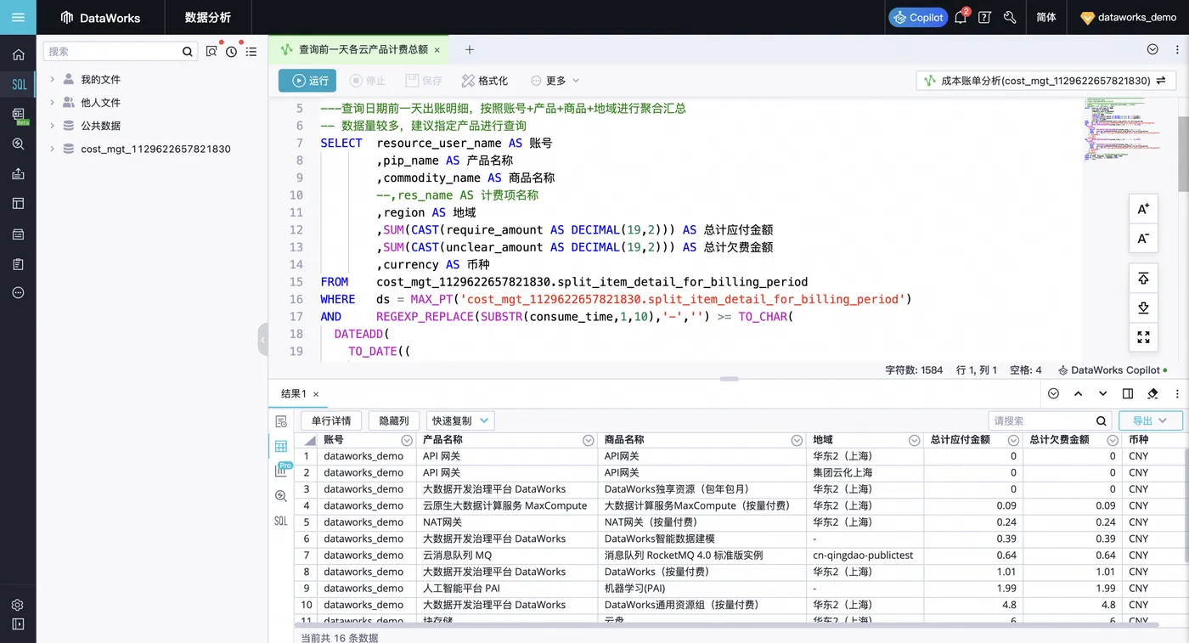Image resolution: width=1189 pixels, height=643 pixels.
Task: Open the help question-mark icon
Action: click(x=984, y=17)
